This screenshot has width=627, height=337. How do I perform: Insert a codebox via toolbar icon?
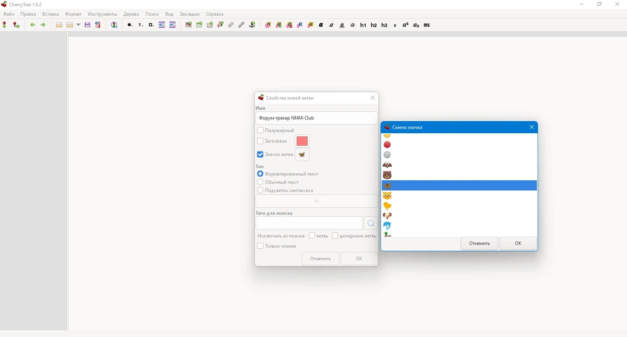pos(210,25)
